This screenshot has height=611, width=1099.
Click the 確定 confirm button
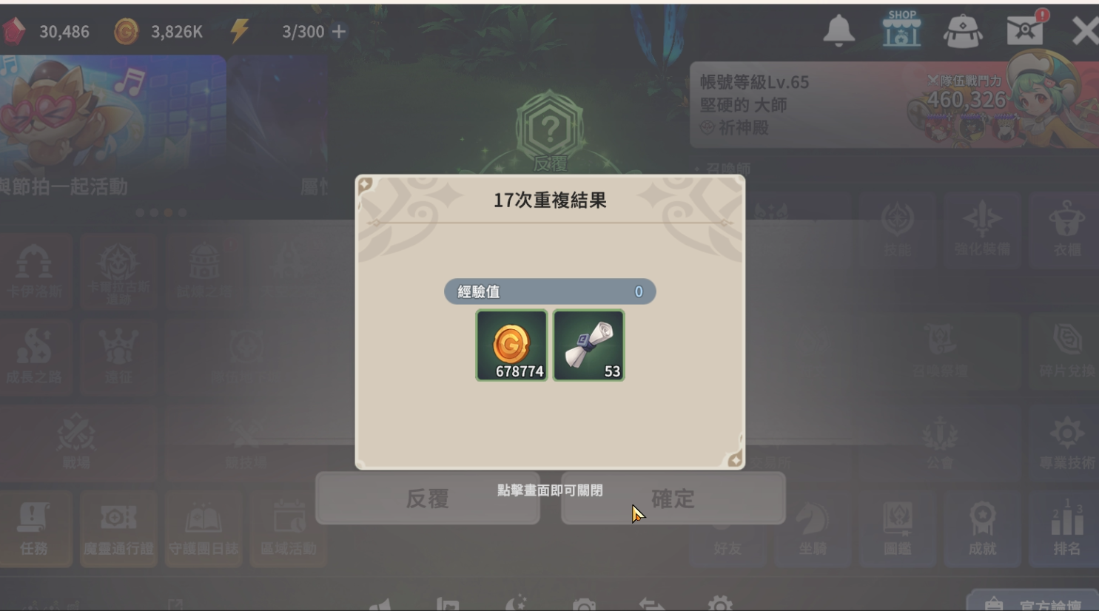pyautogui.click(x=673, y=499)
